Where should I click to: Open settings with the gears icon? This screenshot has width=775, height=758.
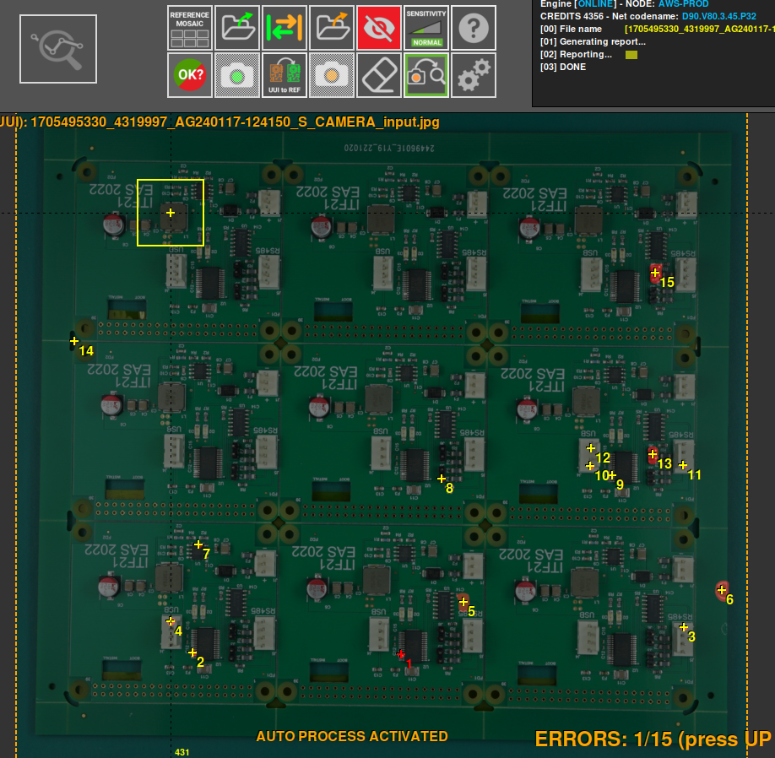tap(474, 75)
